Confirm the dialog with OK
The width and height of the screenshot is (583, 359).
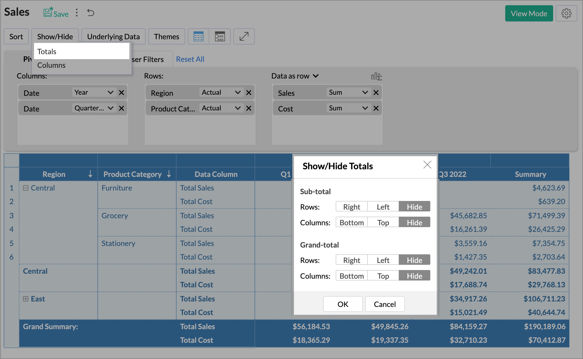pyautogui.click(x=343, y=304)
